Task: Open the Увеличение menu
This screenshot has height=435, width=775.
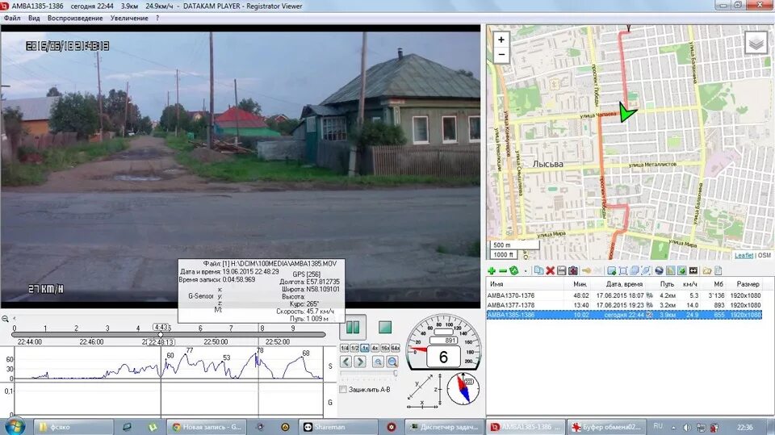Action: [129, 18]
